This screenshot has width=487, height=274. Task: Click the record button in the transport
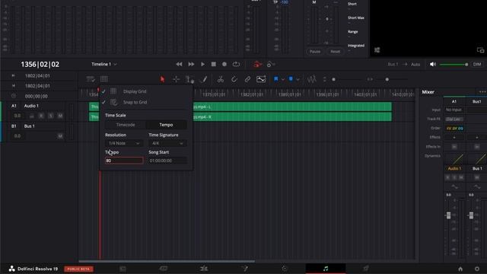pyautogui.click(x=224, y=64)
